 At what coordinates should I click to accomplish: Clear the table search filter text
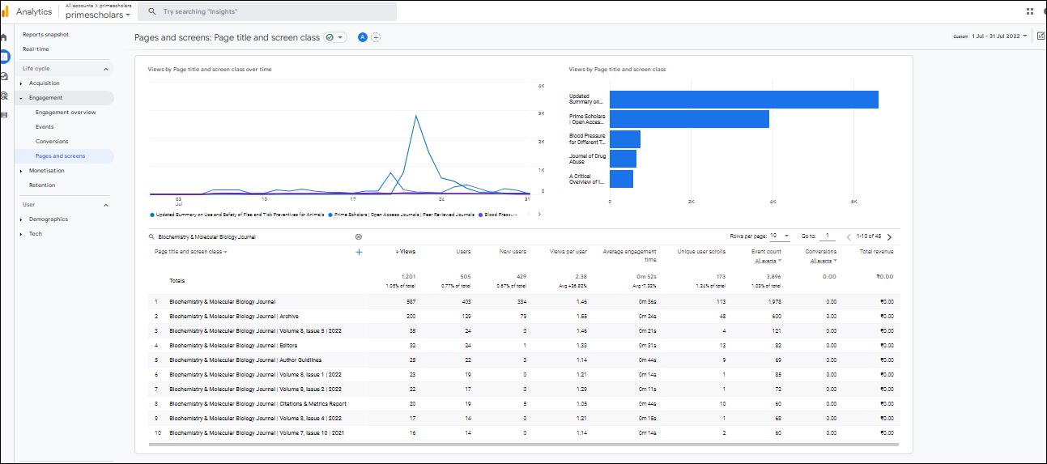pyautogui.click(x=359, y=237)
